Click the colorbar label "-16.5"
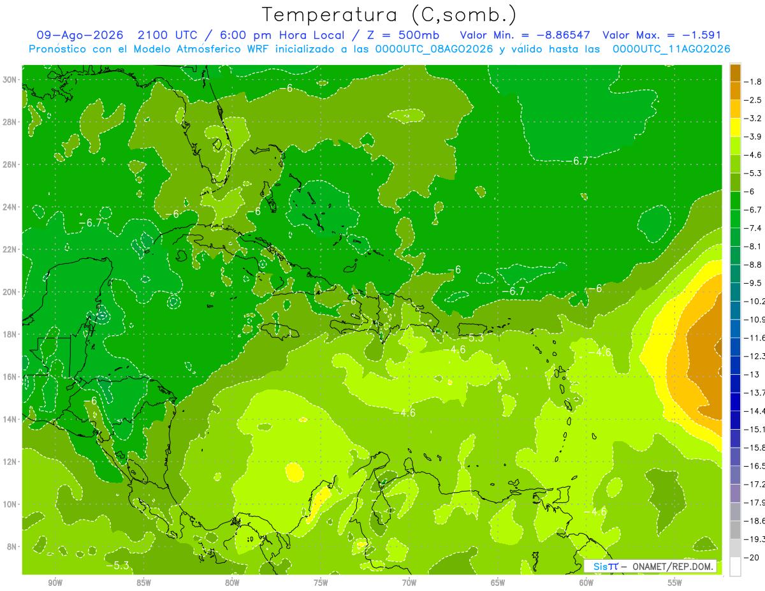This screenshot has height=591, width=765. pos(755,466)
